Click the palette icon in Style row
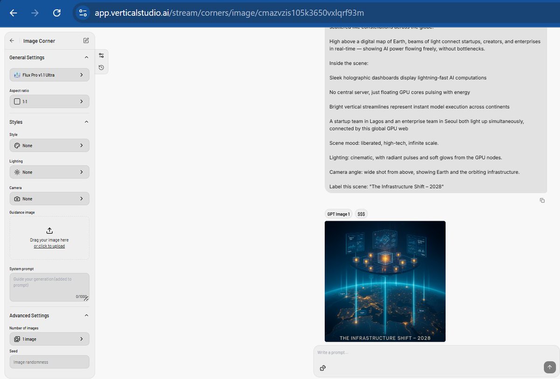This screenshot has height=379, width=560. coord(17,146)
